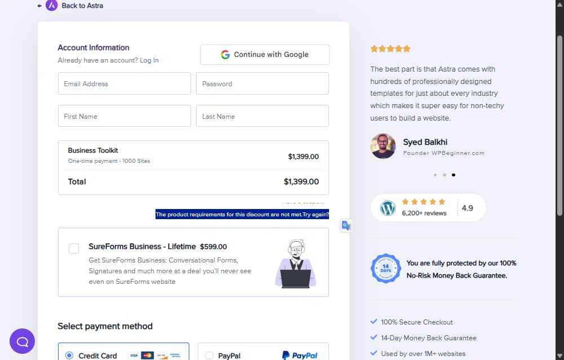Image resolution: width=564 pixels, height=360 pixels.
Task: Click checkmark beside 100% Secure Checkout
Action: (x=374, y=322)
